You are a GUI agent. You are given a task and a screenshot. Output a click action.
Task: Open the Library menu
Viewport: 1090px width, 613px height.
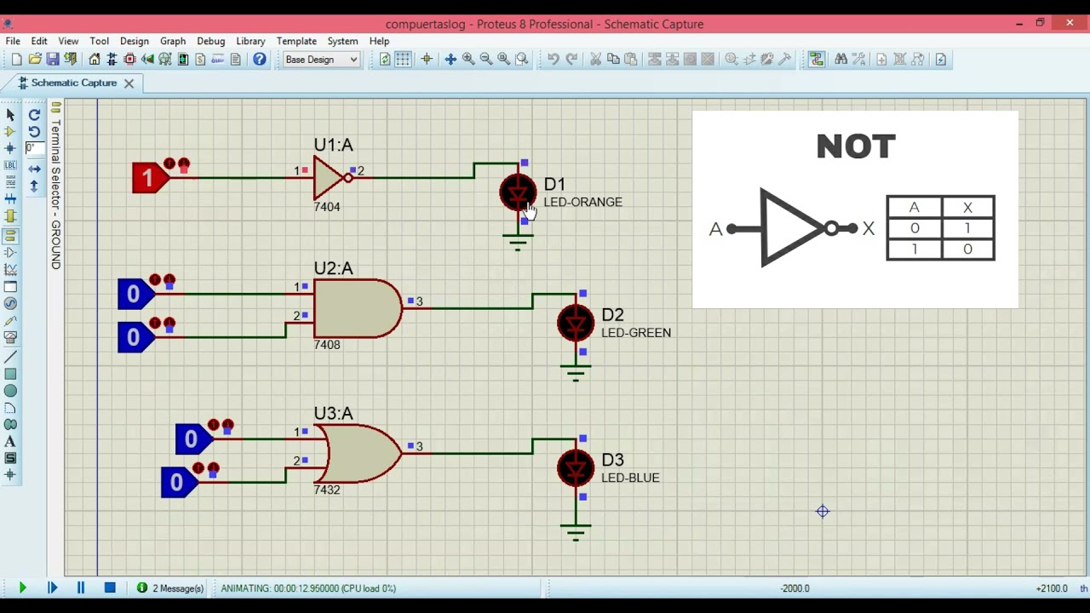(x=250, y=41)
